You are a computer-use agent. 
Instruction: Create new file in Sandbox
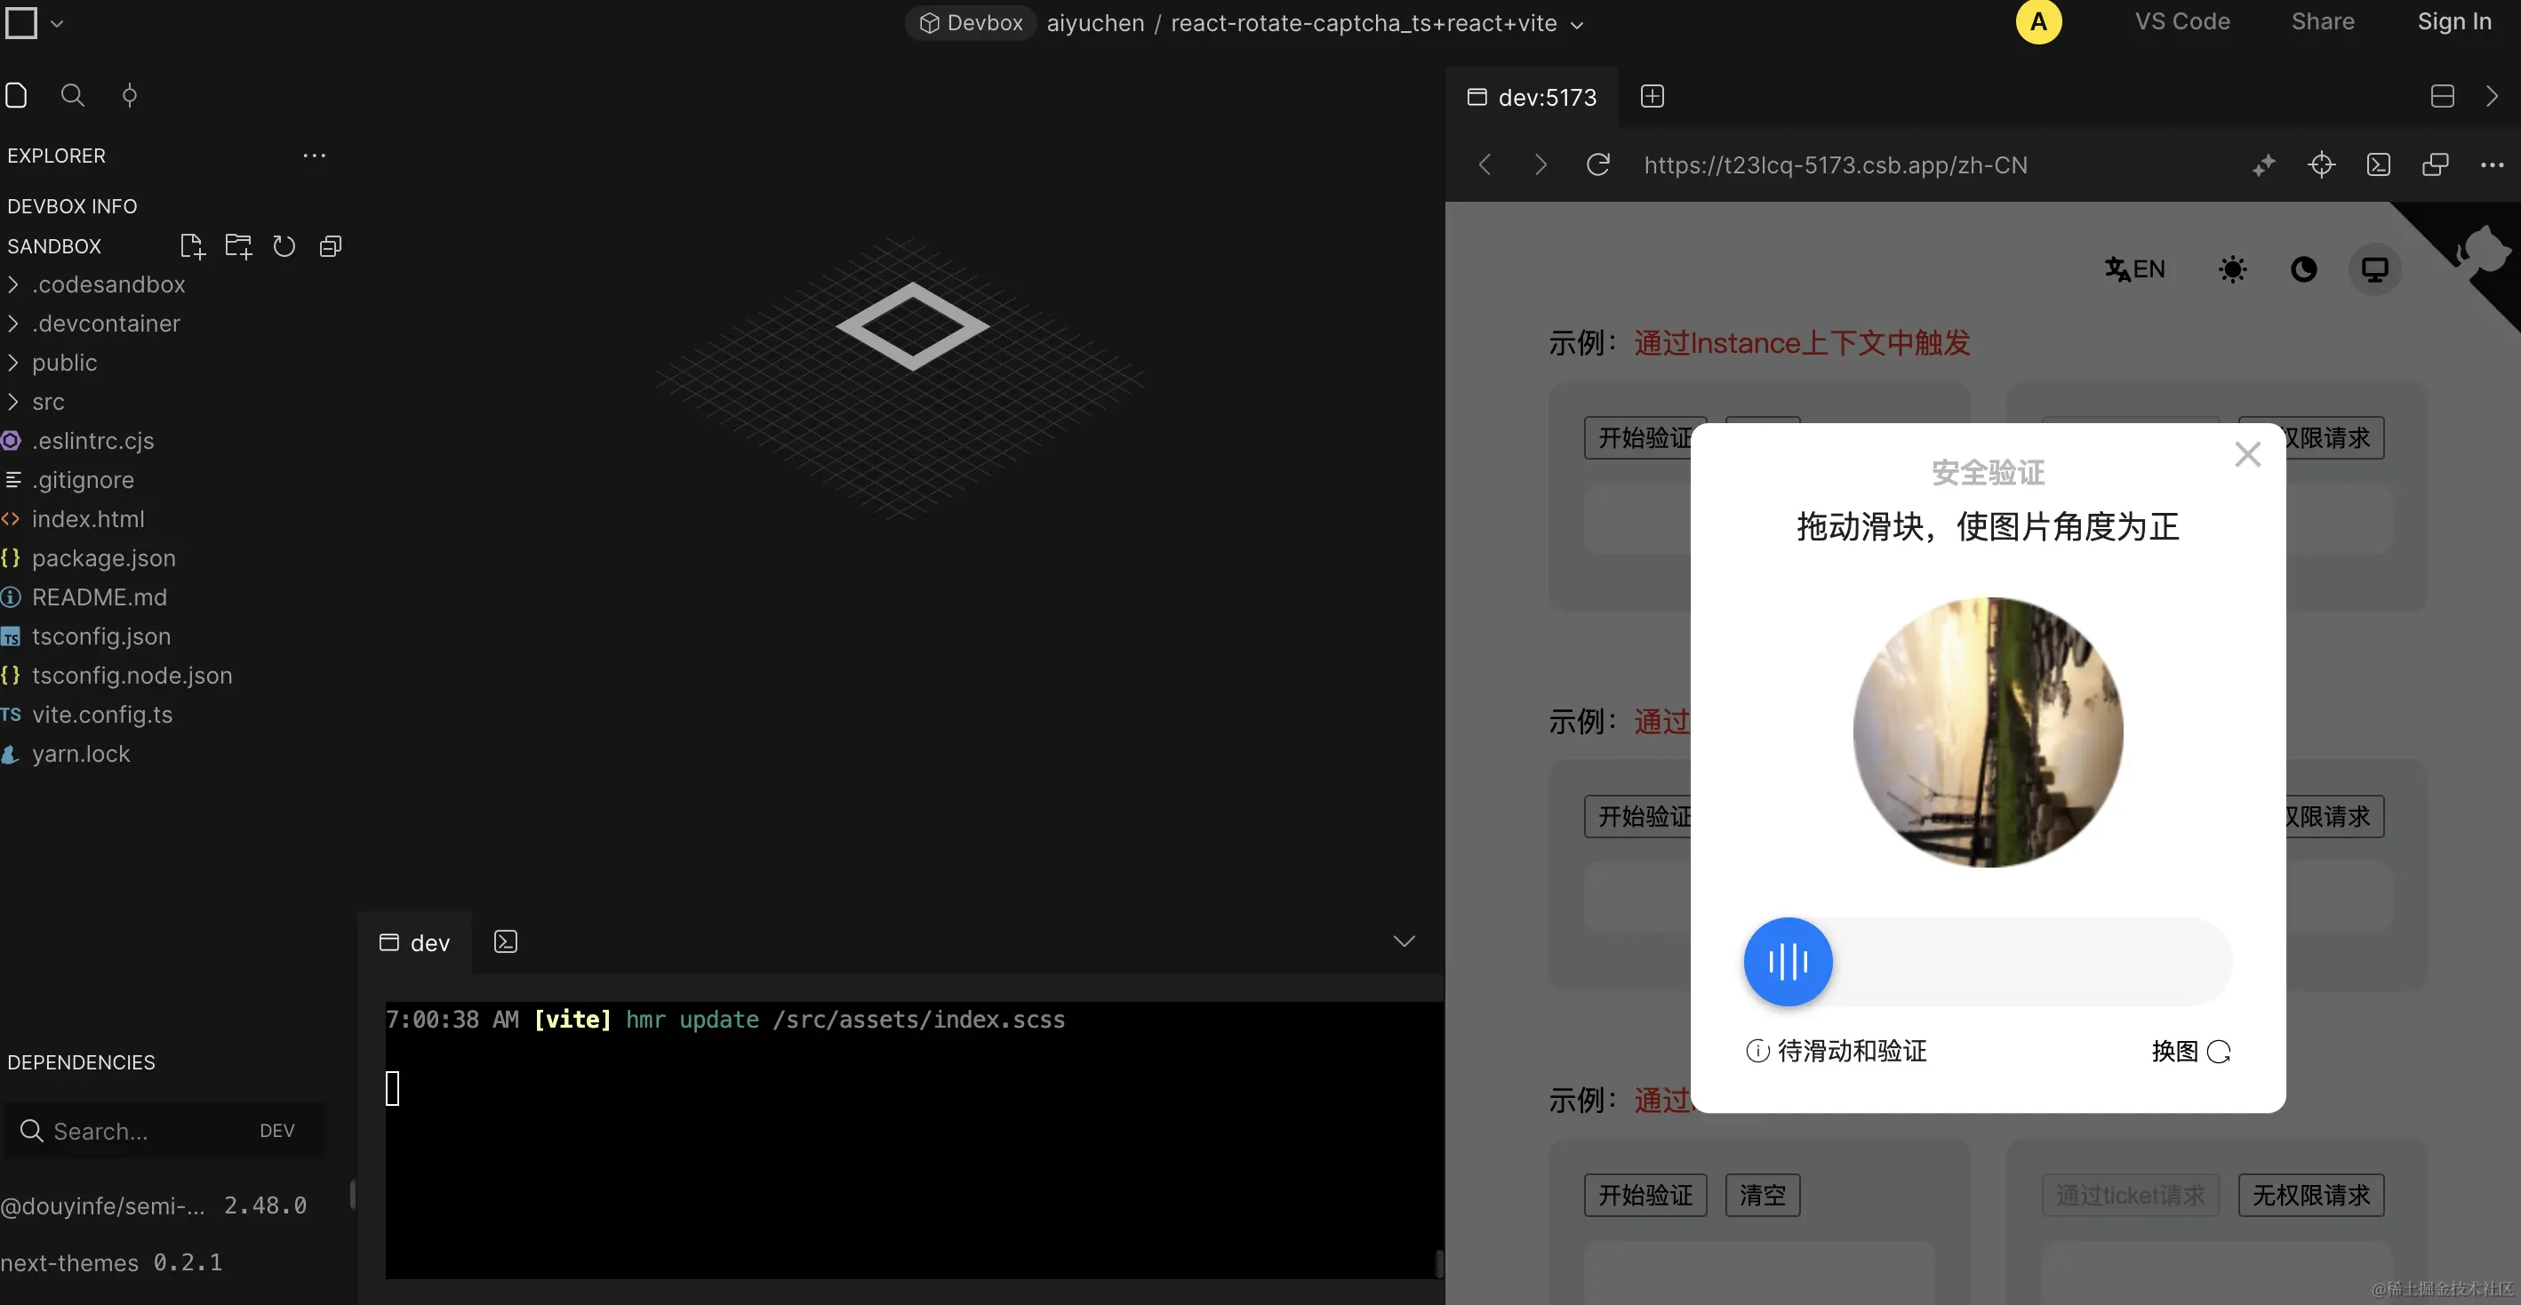pos(193,247)
